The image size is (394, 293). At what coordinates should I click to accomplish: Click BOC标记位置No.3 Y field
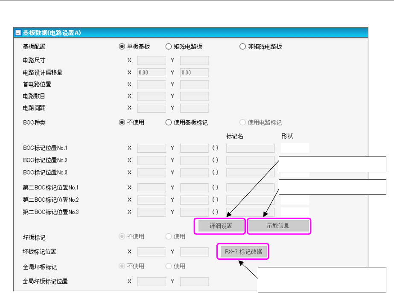pos(195,172)
